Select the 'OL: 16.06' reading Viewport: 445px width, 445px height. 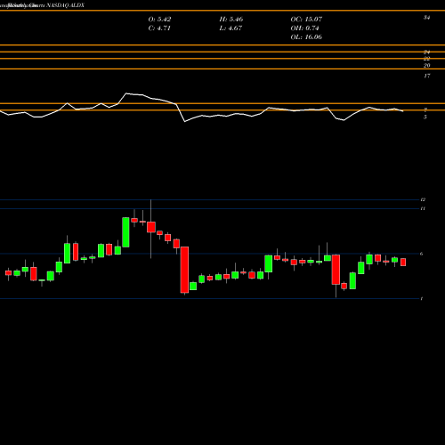[x=306, y=36]
